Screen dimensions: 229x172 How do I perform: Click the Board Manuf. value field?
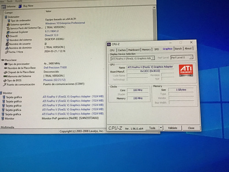[150, 71]
